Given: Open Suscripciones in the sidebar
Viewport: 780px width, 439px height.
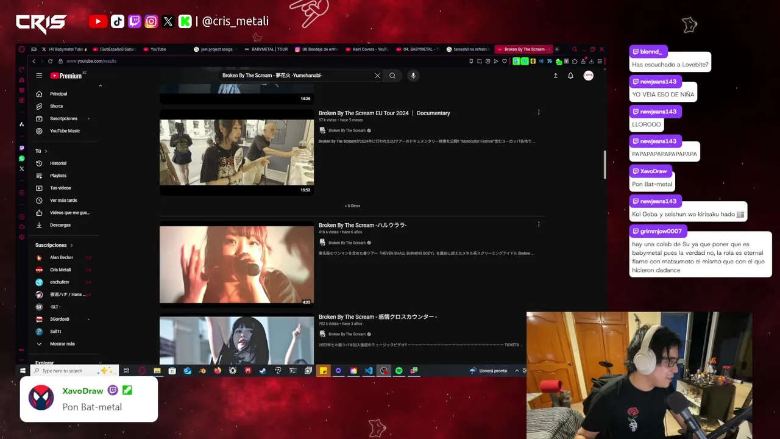Looking at the screenshot, I should 64,118.
